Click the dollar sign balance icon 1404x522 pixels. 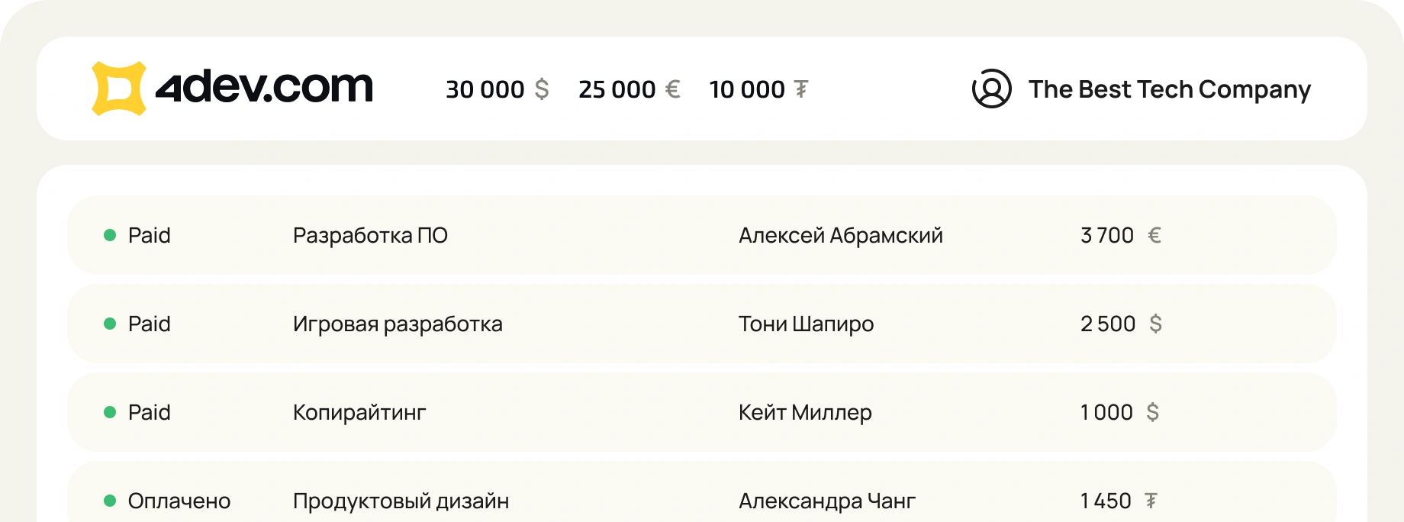point(542,89)
